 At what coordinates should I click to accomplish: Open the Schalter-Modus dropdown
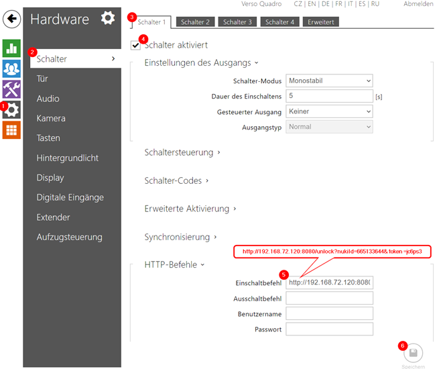pos(328,81)
